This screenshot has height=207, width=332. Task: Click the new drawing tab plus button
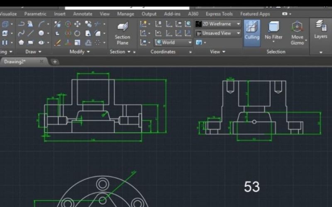54,62
